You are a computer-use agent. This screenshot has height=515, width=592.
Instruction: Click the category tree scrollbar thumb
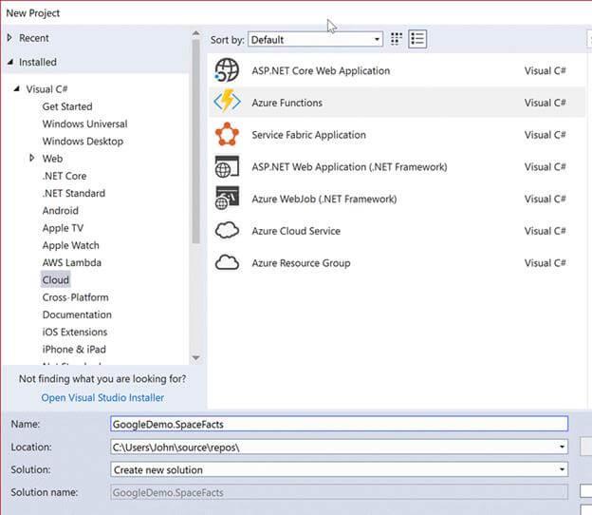(195, 142)
